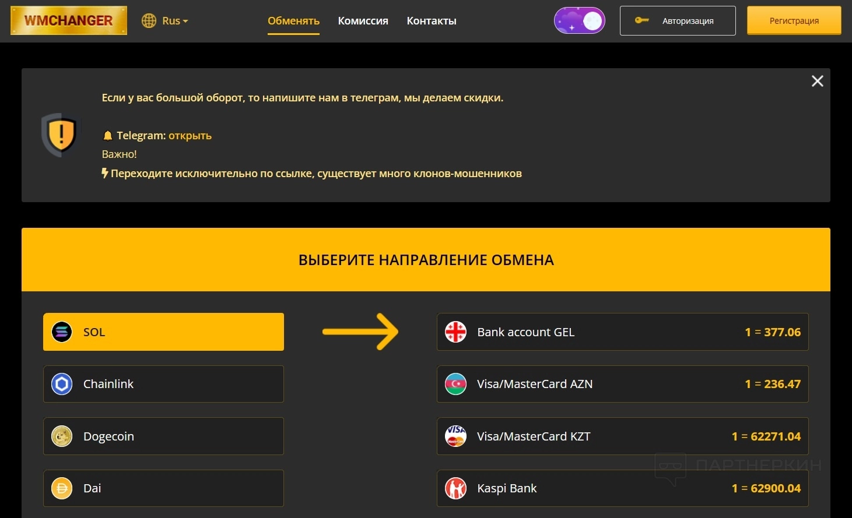Viewport: 852px width, 518px height.
Task: Click the shield warning icon
Action: [61, 135]
